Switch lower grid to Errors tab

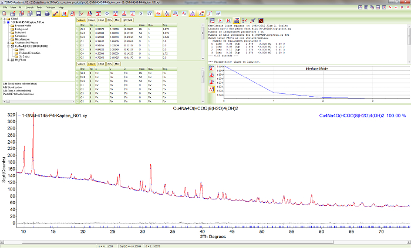coord(101,64)
